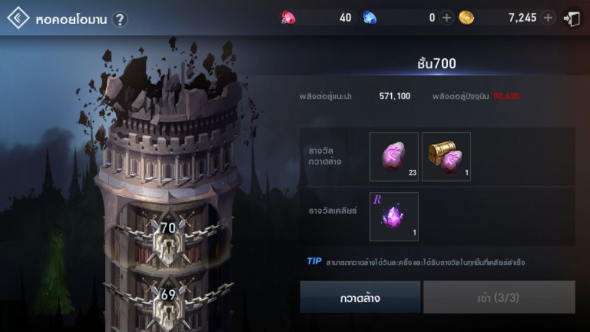
Task: Click the back arrow diamond icon
Action: coord(18,18)
